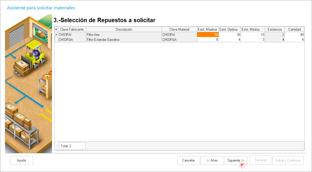Click the Exist. Optima column header
This screenshot has height=172, width=312.
(x=229, y=29)
